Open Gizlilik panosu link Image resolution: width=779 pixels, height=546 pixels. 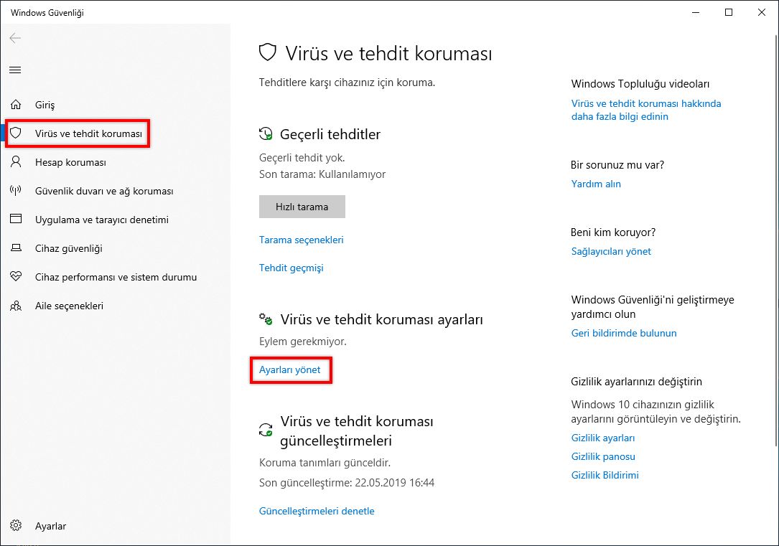tap(603, 456)
